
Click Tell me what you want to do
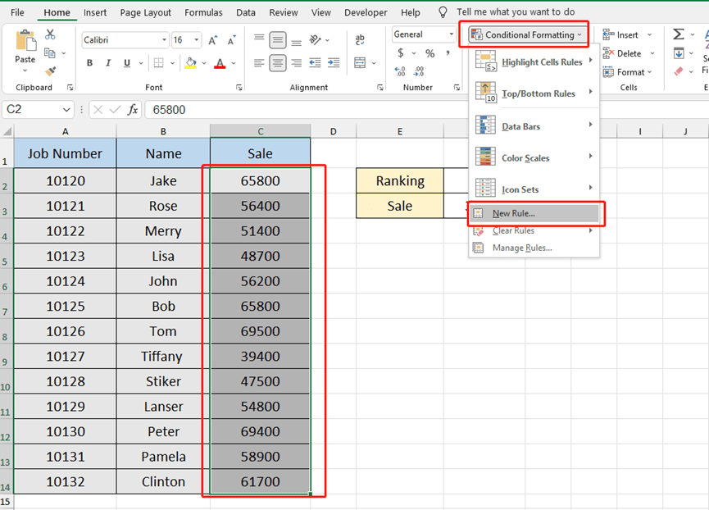click(516, 11)
